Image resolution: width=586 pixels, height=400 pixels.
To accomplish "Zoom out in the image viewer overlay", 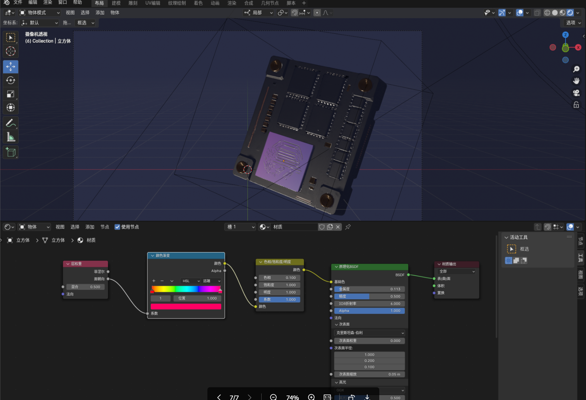I will (273, 397).
